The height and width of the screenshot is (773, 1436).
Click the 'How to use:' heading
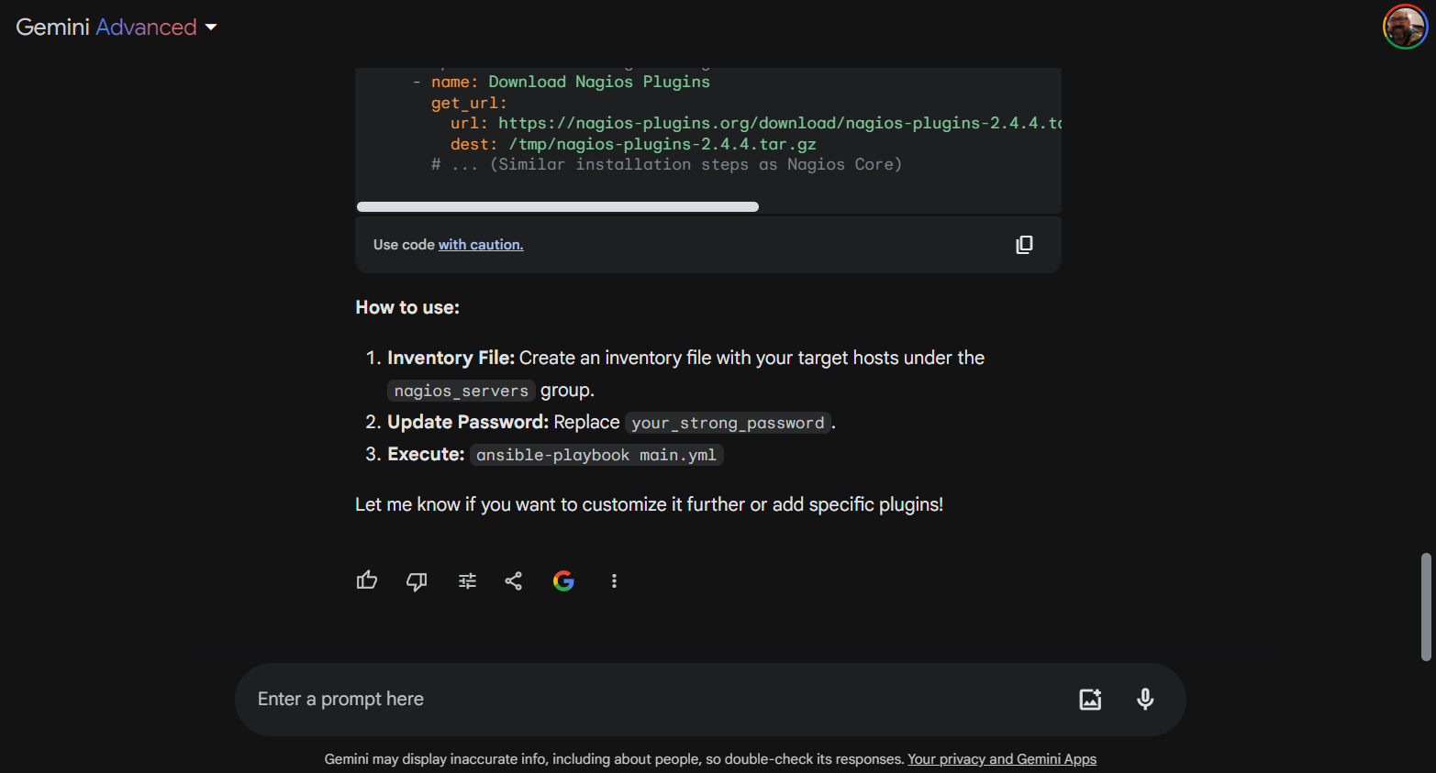(x=407, y=308)
